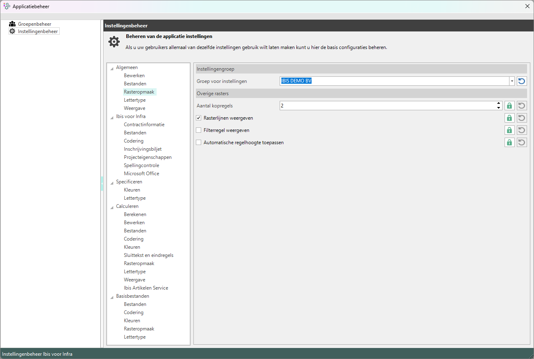Click the reset icon for Rasterlijnen weergeven
The height and width of the screenshot is (359, 534).
click(522, 118)
